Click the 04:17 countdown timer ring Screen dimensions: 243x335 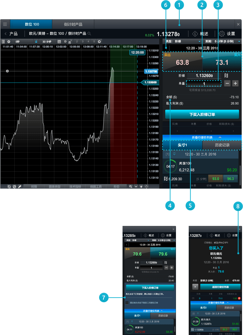tap(170, 166)
